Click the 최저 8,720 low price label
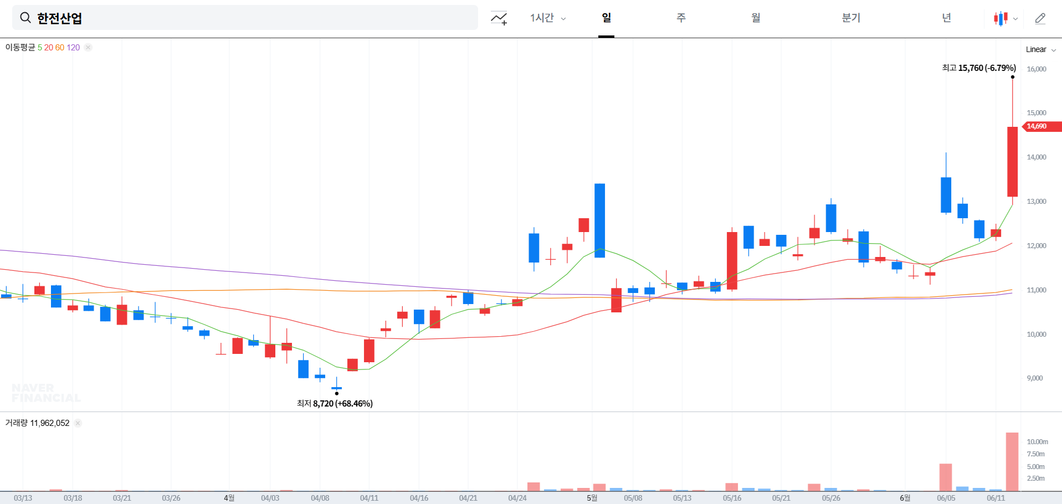 (335, 403)
